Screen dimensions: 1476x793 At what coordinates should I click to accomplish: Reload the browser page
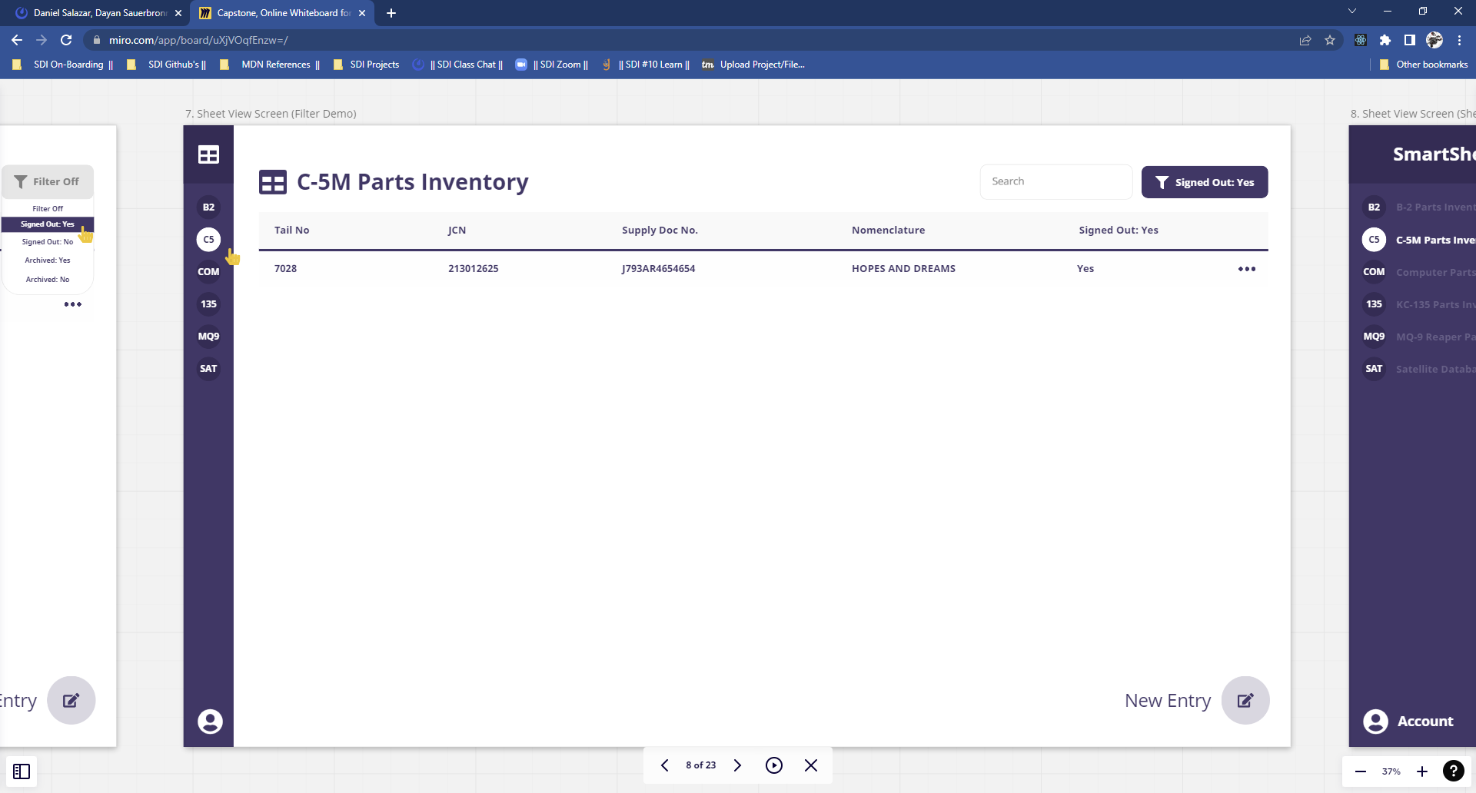click(66, 40)
